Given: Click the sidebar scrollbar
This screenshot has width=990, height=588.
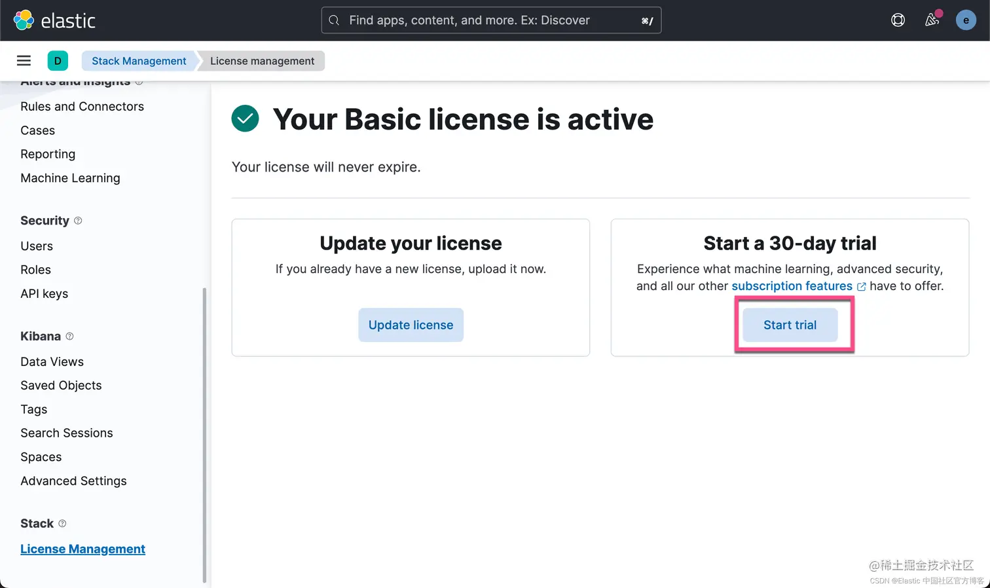Looking at the screenshot, I should (204, 435).
